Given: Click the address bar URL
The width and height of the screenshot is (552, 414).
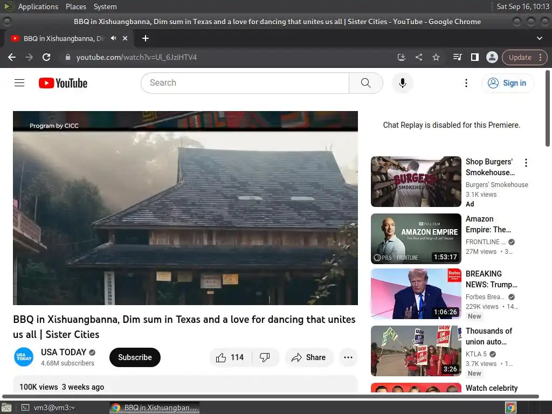Looking at the screenshot, I should (136, 57).
